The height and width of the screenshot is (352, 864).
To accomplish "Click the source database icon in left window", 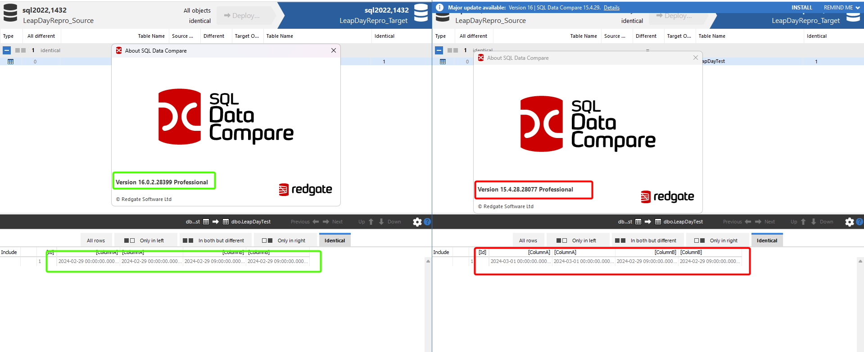I will click(10, 13).
